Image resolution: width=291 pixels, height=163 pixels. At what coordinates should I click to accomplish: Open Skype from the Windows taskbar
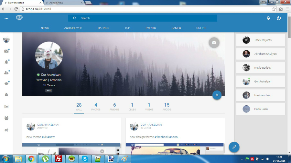85,158
